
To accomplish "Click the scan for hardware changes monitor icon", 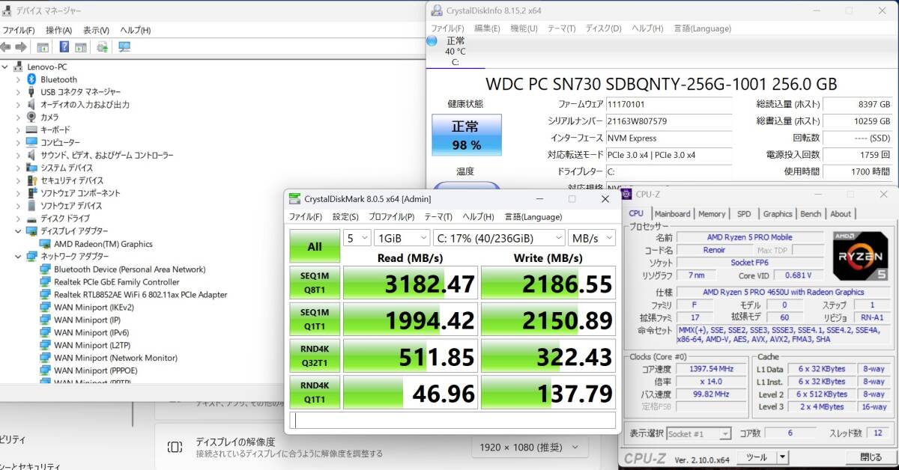I will click(124, 47).
